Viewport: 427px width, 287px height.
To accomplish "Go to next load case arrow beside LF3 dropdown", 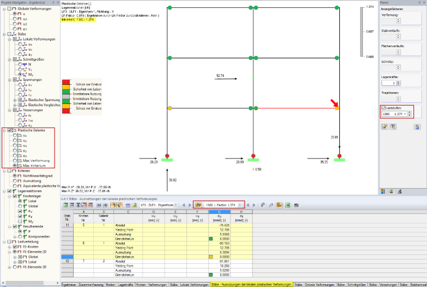I will [189, 205].
